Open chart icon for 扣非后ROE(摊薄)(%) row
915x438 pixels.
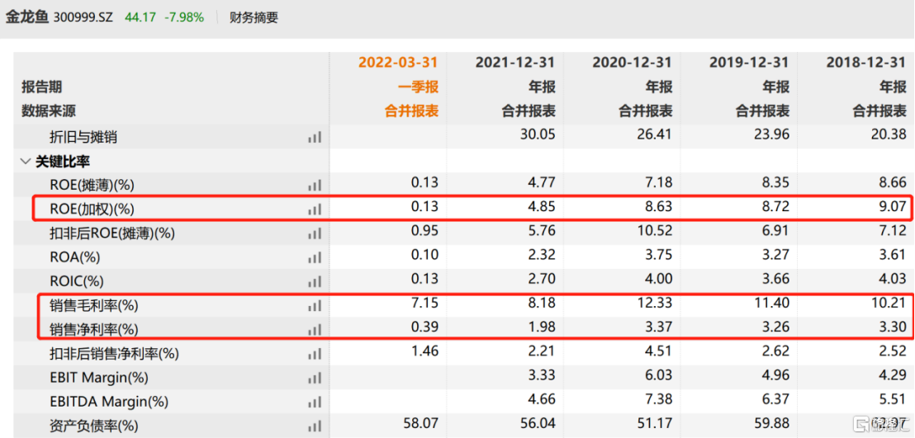pyautogui.click(x=315, y=234)
